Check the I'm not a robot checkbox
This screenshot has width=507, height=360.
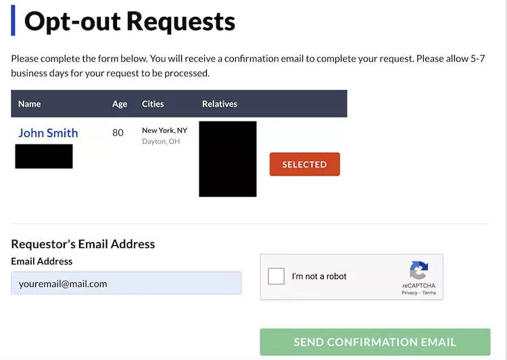pos(276,276)
